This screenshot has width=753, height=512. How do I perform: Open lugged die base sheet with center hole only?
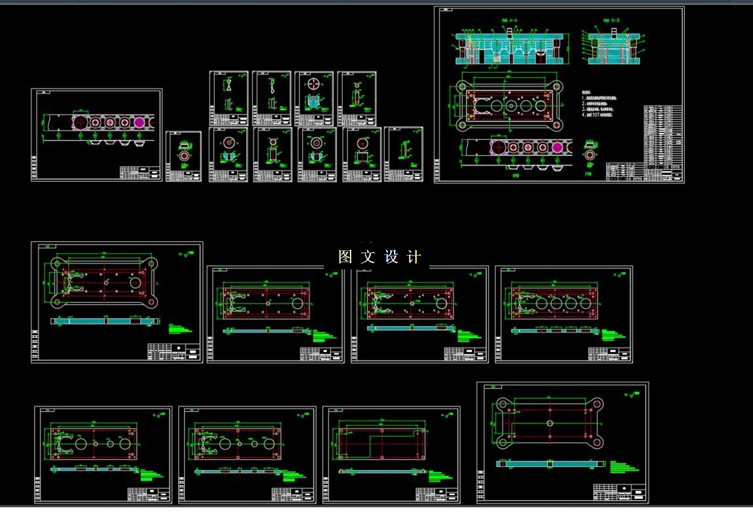[563, 443]
